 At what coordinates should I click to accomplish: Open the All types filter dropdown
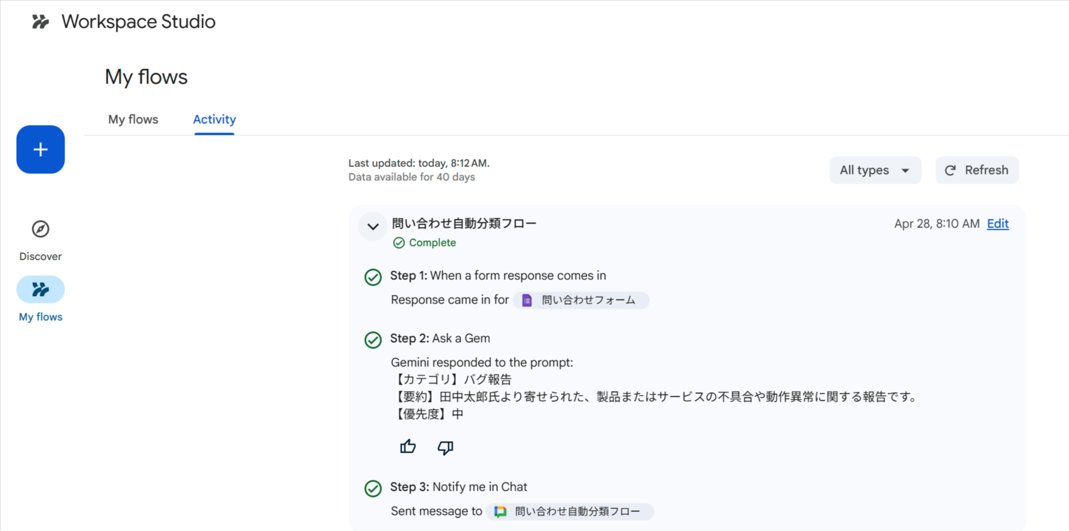(875, 170)
